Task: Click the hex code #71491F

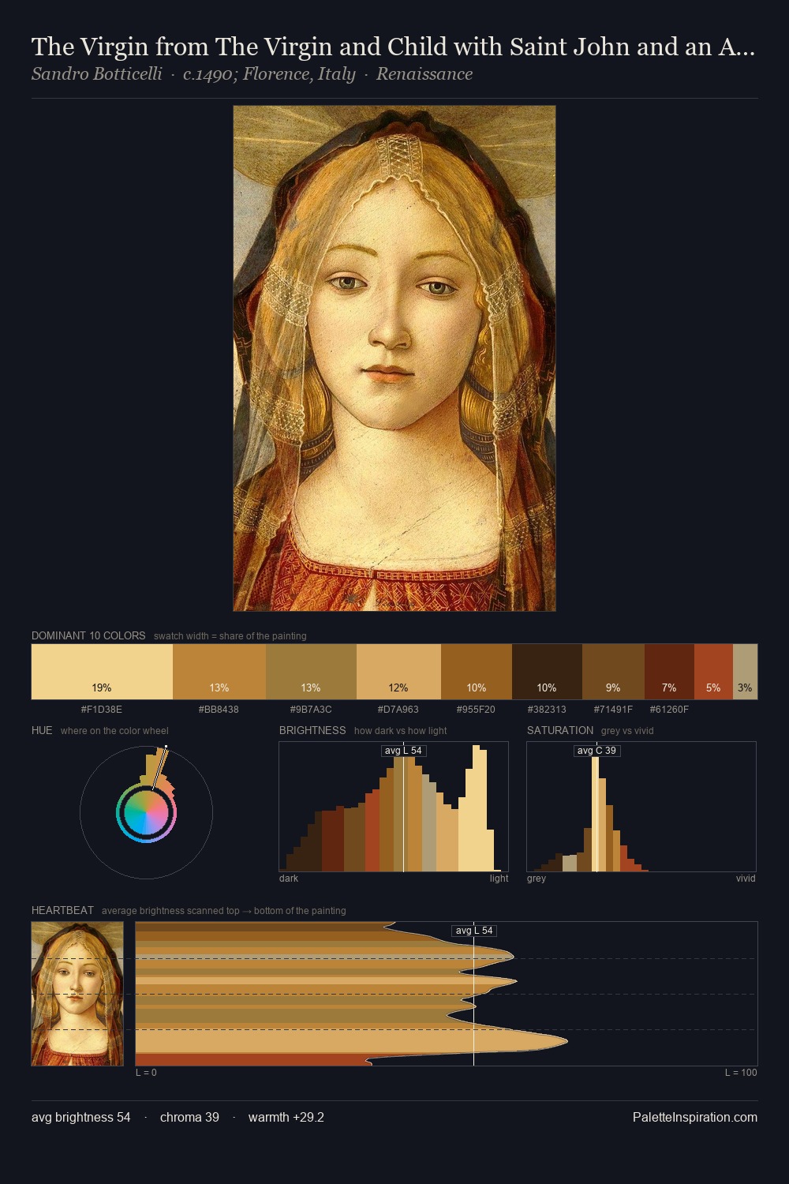Action: (x=613, y=710)
